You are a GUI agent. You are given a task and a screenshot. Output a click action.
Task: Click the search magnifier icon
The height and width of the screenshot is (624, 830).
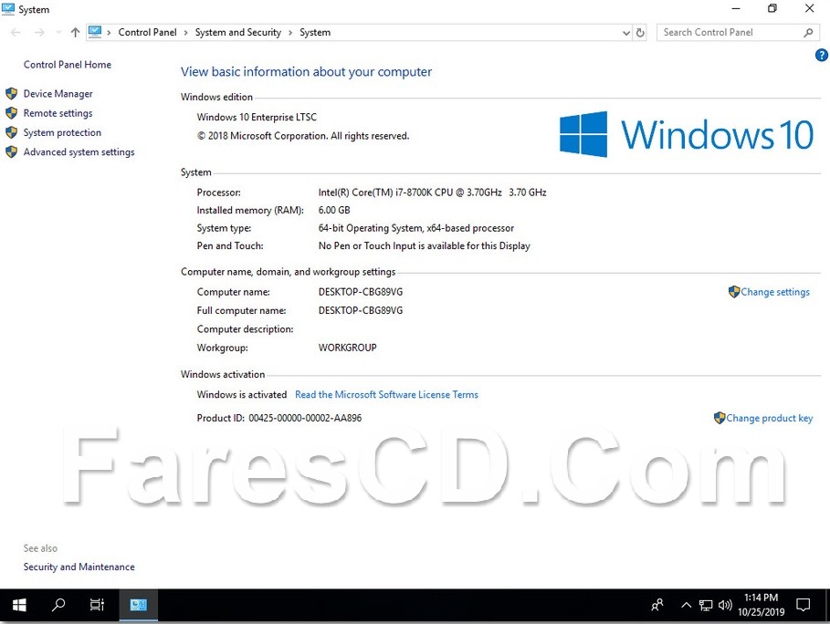[808, 33]
